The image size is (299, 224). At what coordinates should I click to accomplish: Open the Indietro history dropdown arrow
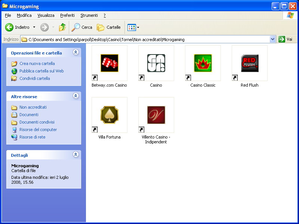(34, 27)
